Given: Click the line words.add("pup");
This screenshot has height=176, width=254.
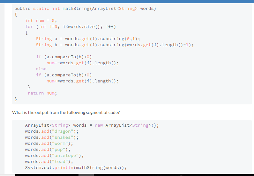Looking at the screenshot, I should [x=48, y=150].
